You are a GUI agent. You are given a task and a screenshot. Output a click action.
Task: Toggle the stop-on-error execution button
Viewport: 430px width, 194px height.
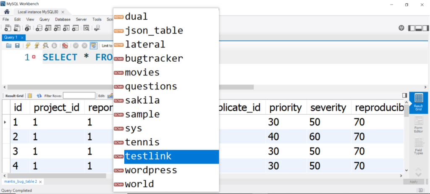tap(65, 45)
